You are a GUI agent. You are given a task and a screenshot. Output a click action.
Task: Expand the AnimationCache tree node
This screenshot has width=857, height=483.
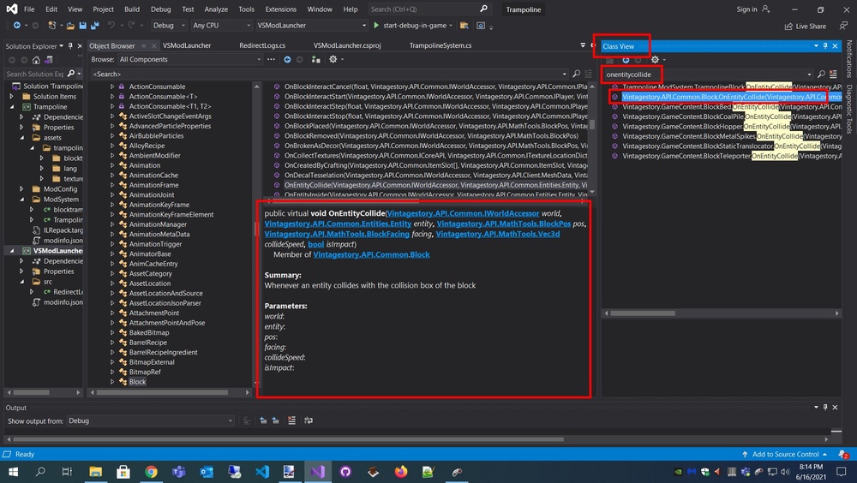(112, 175)
